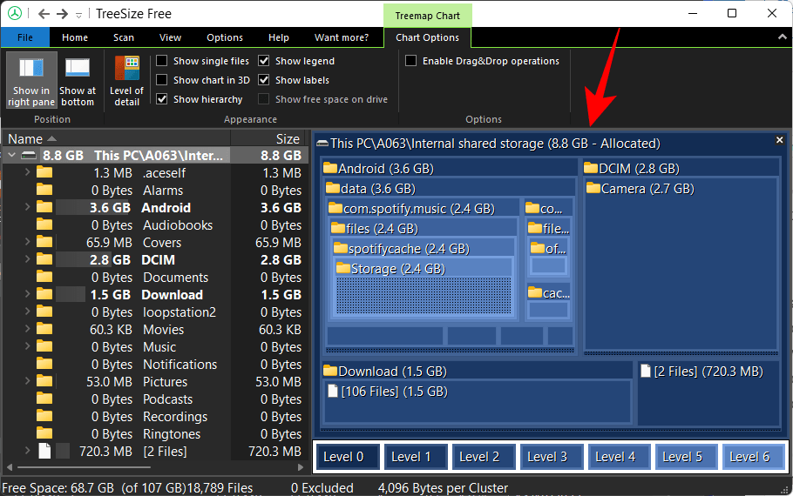The width and height of the screenshot is (793, 496).
Task: Expand the Covers folder node
Action: [27, 242]
